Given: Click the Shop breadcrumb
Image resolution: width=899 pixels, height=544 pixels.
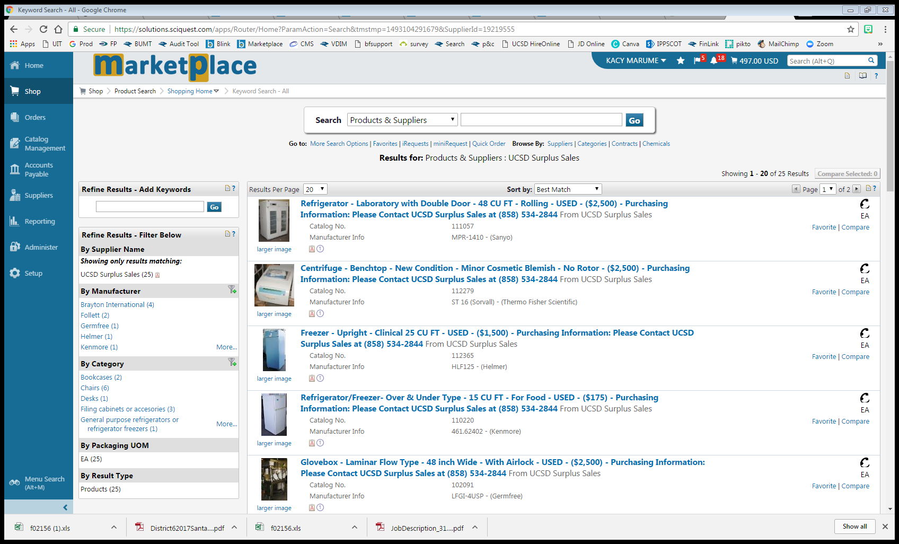Looking at the screenshot, I should [x=96, y=91].
